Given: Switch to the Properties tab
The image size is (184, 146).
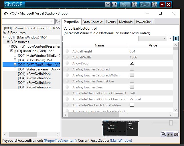Looking at the screenshot, I should [72, 22].
